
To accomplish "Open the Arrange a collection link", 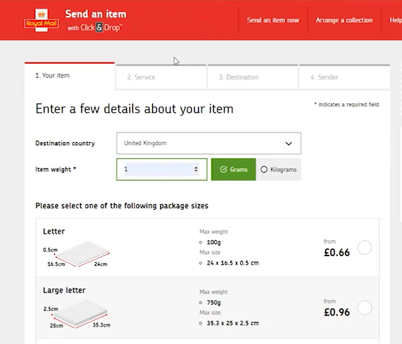I will (344, 20).
